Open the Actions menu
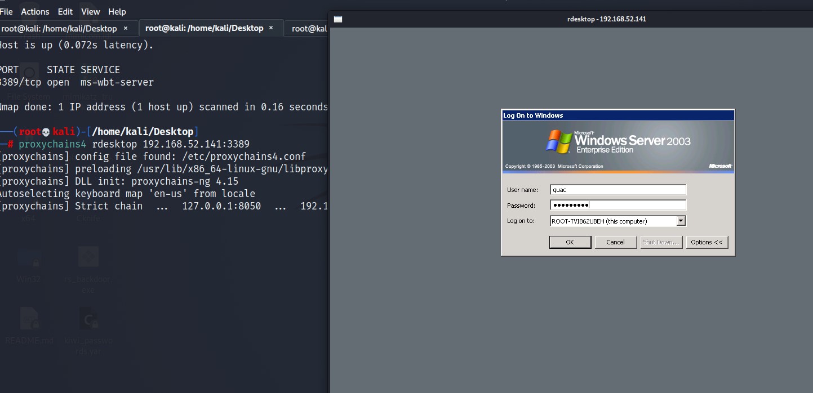 [35, 11]
